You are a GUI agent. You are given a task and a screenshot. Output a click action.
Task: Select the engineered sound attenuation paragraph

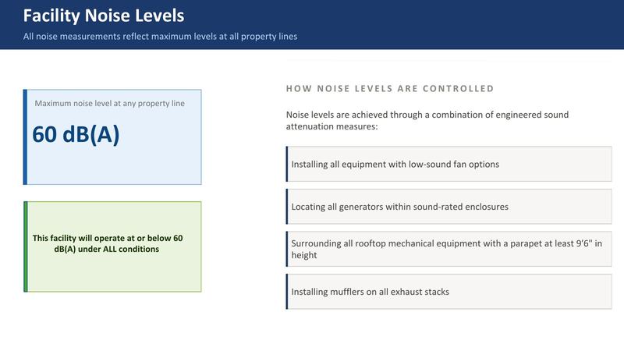(427, 121)
